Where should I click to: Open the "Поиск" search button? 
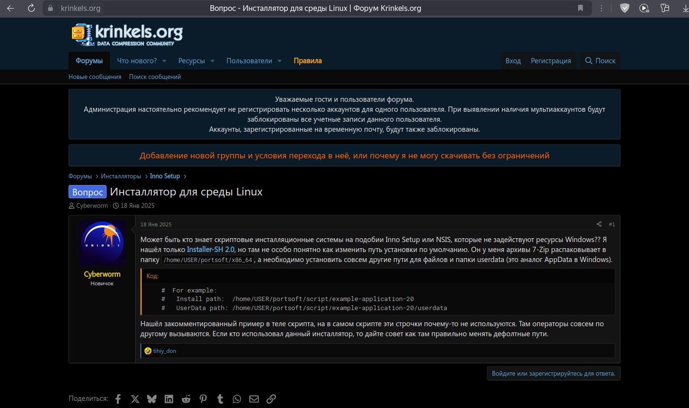(x=600, y=61)
